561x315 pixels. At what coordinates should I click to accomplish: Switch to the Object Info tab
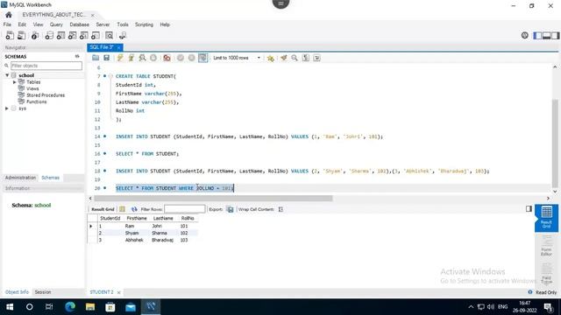coord(17,292)
